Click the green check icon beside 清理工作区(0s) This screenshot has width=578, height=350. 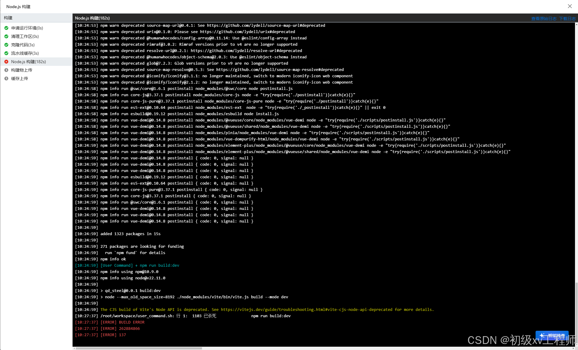pyautogui.click(x=6, y=36)
